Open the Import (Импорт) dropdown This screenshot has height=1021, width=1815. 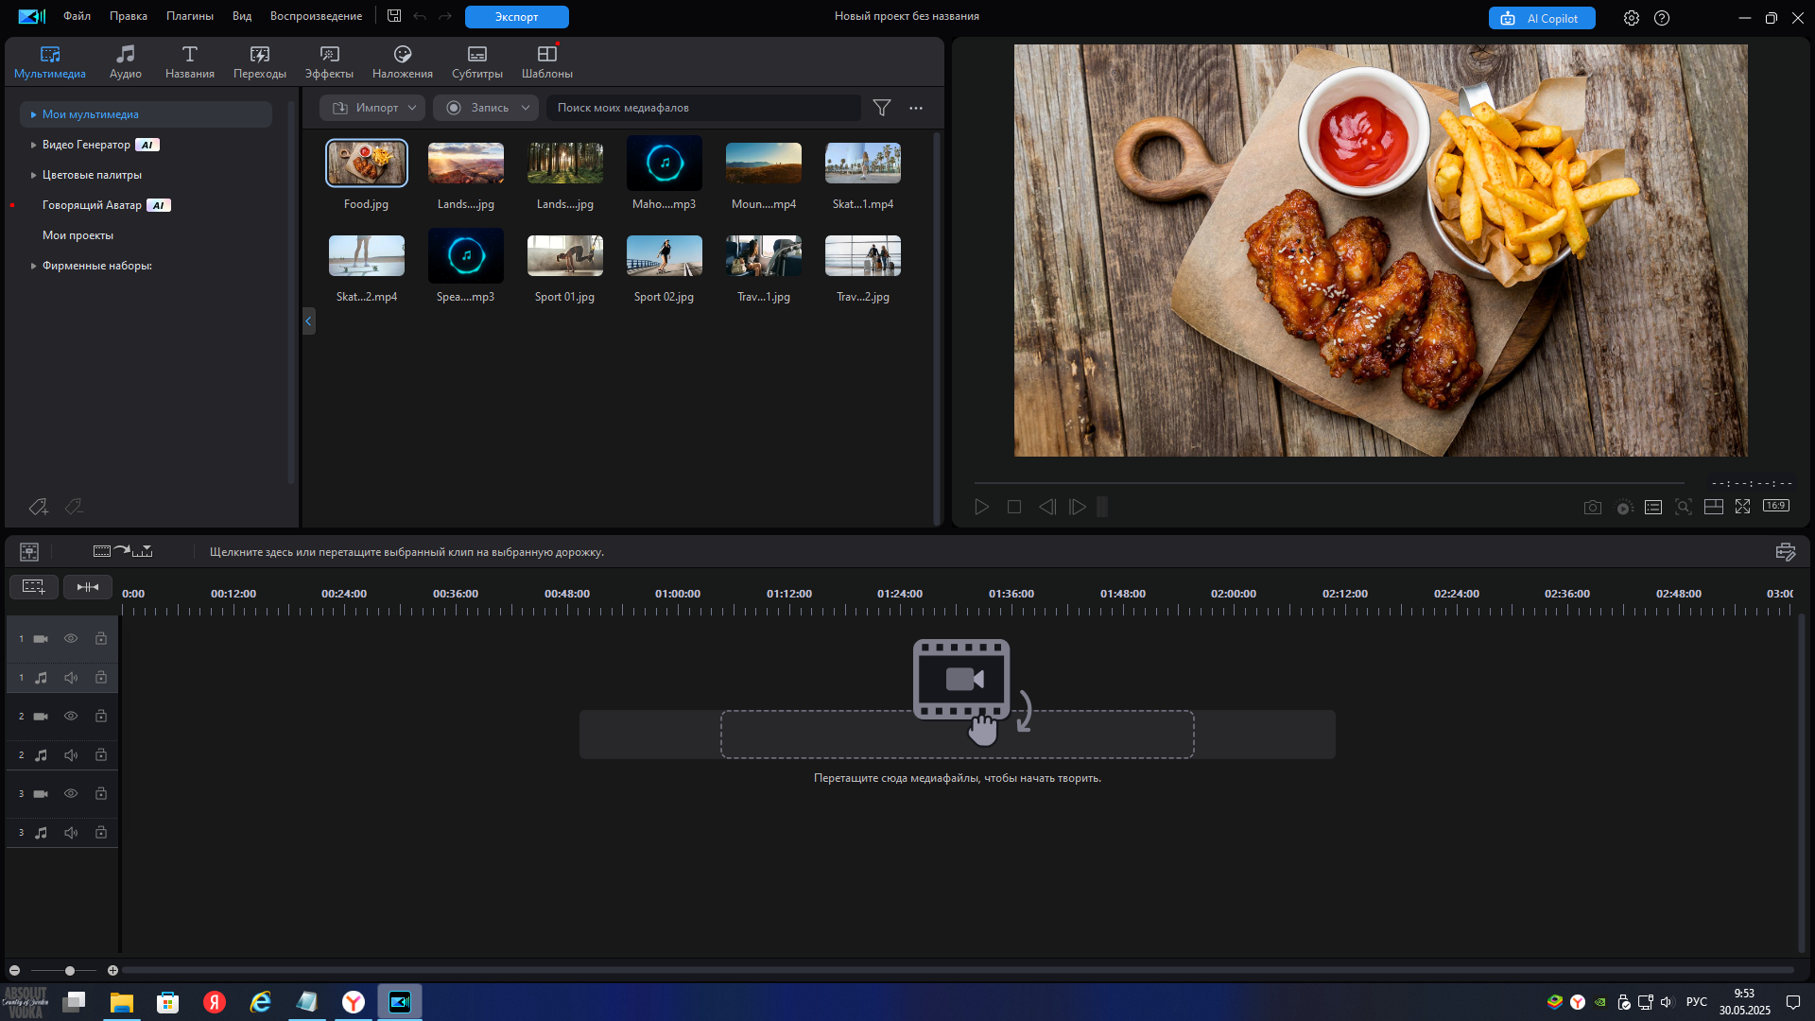pos(372,108)
